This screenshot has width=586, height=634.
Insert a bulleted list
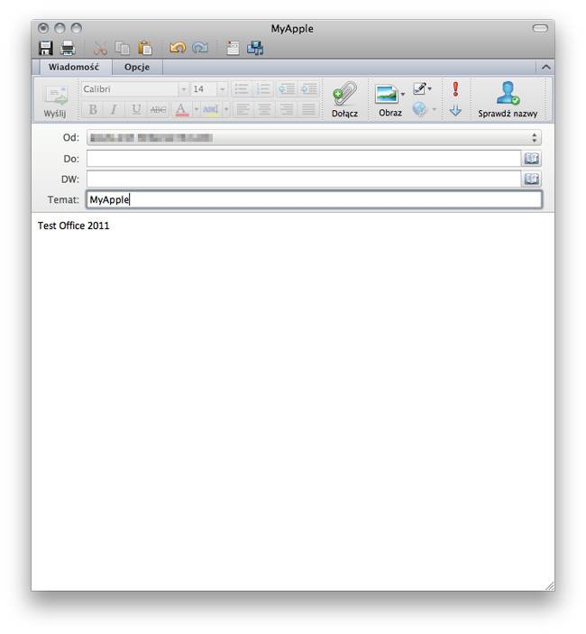pyautogui.click(x=242, y=89)
